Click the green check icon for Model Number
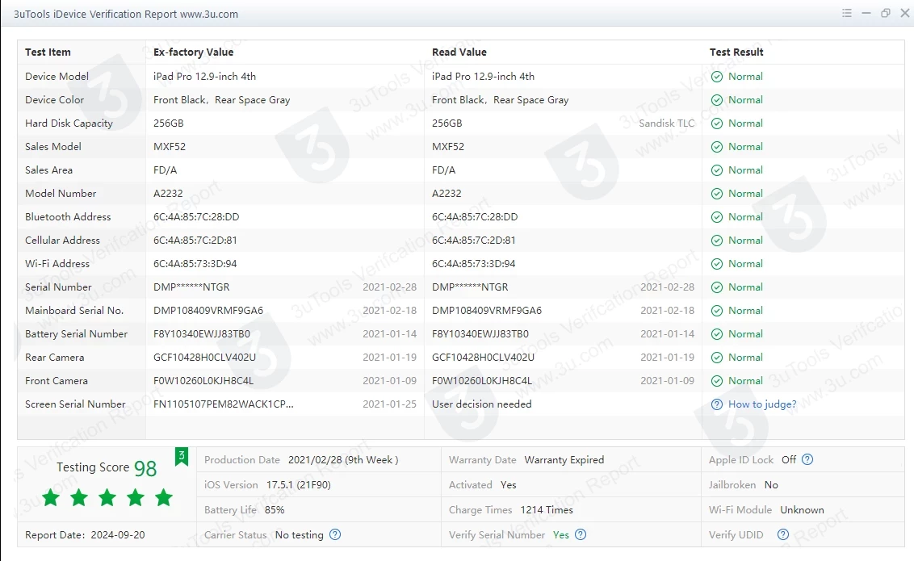914x561 pixels. pos(717,194)
